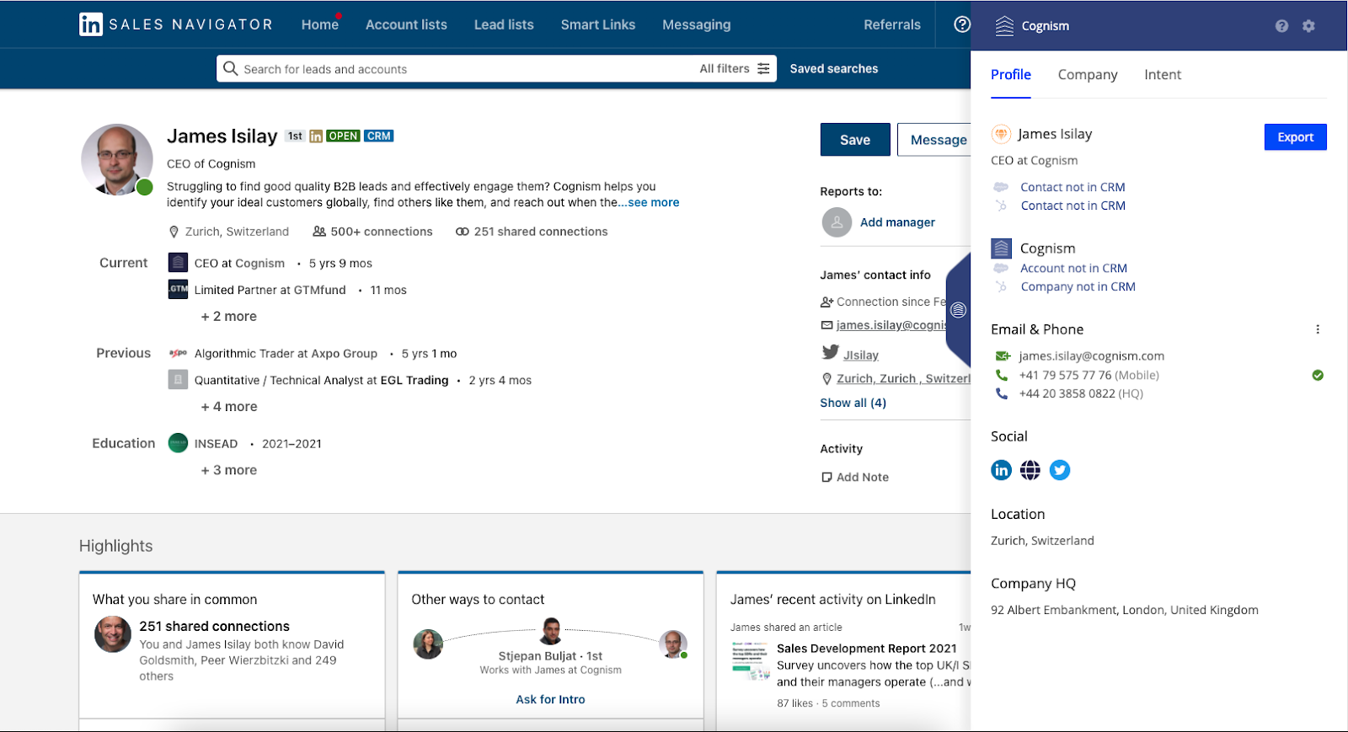
Task: Click the search magnifier icon
Action: (230, 68)
